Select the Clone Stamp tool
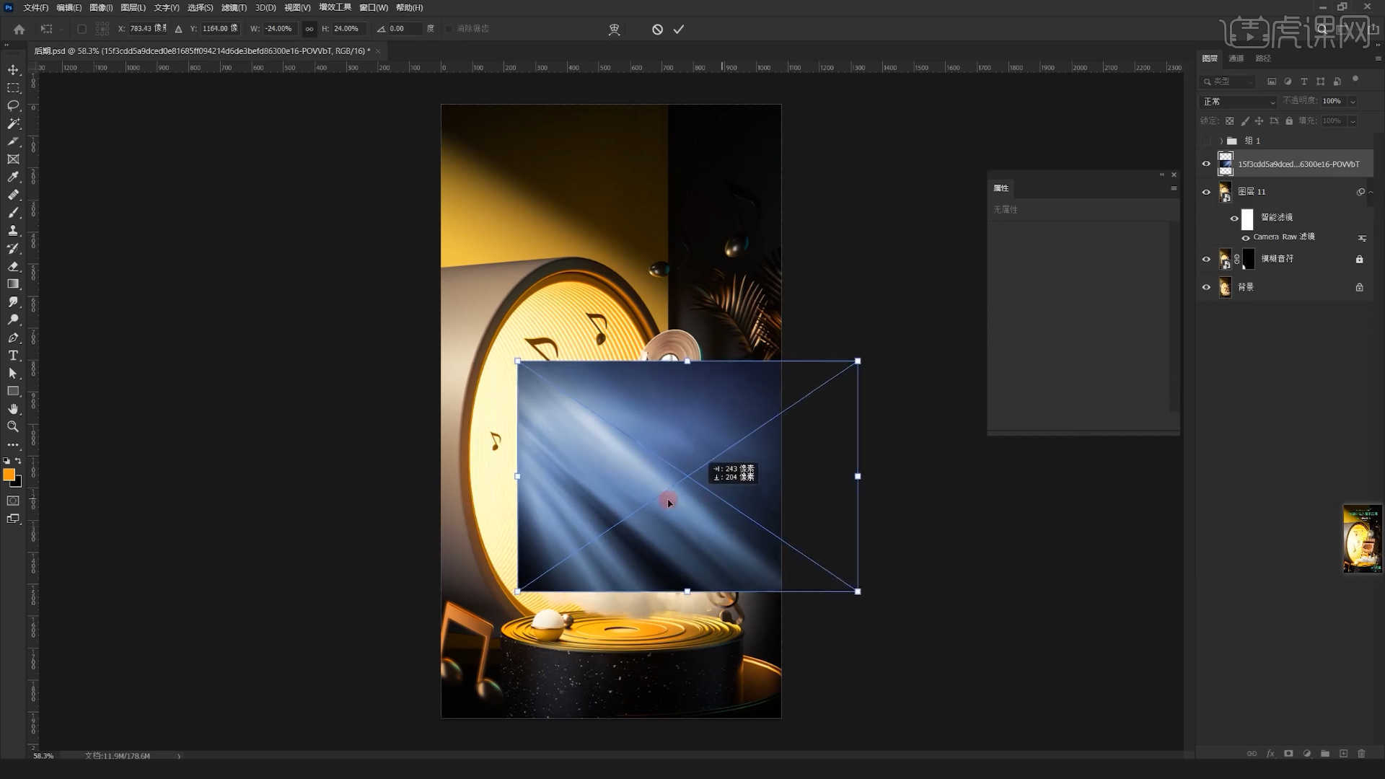Image resolution: width=1385 pixels, height=779 pixels. [x=13, y=231]
